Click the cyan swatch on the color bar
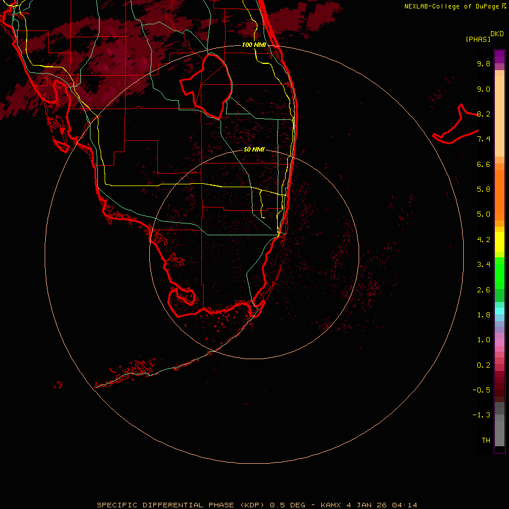The width and height of the screenshot is (509, 509). click(499, 311)
